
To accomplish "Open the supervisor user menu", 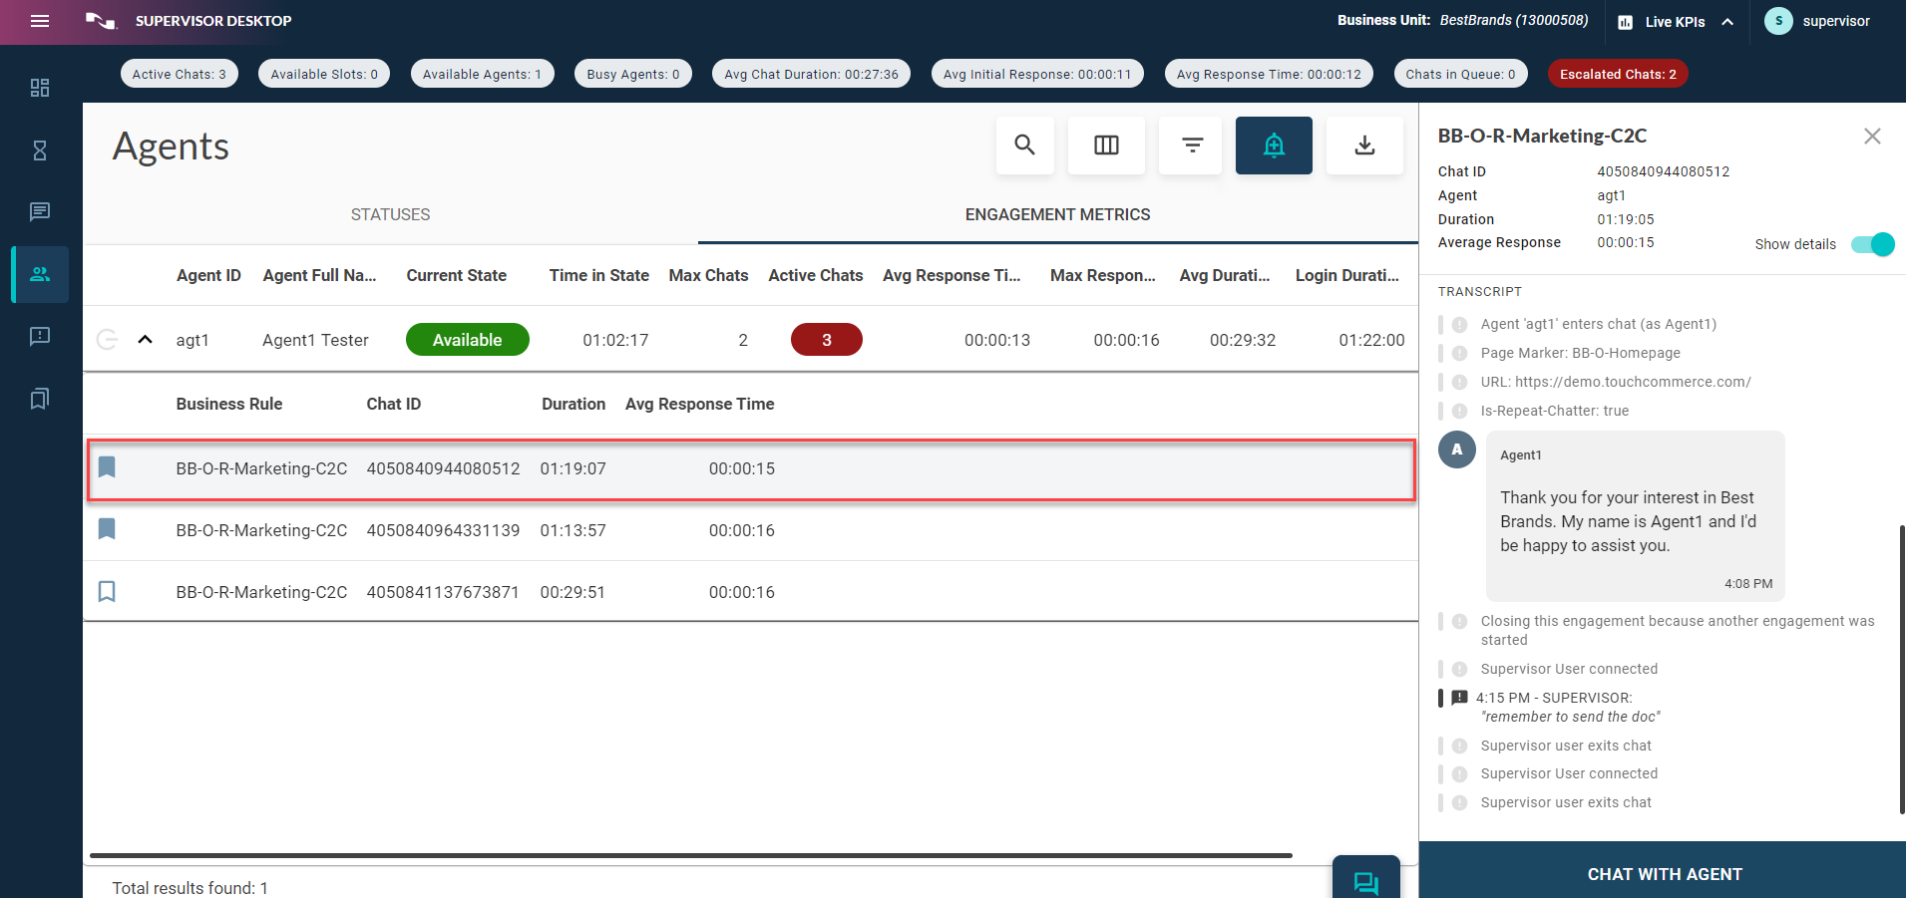I will [1817, 21].
